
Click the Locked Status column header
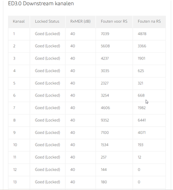coord(47,21)
